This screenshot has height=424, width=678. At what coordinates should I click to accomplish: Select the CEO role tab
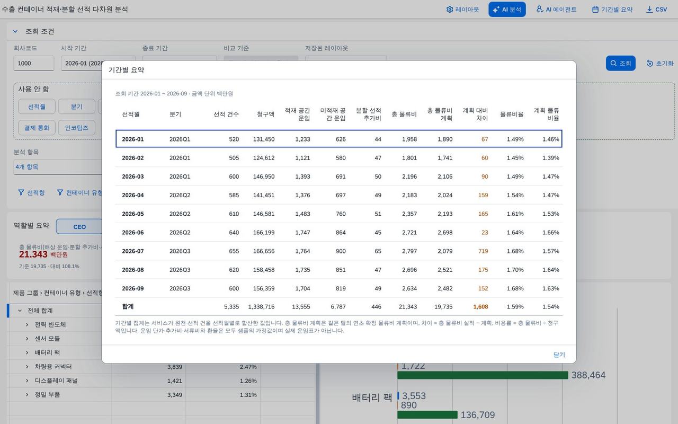point(79,227)
